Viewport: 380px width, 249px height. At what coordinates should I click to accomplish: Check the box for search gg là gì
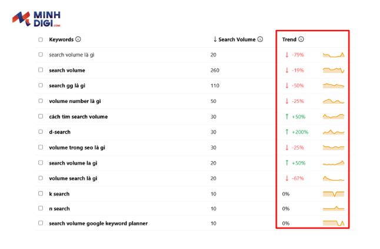click(41, 85)
